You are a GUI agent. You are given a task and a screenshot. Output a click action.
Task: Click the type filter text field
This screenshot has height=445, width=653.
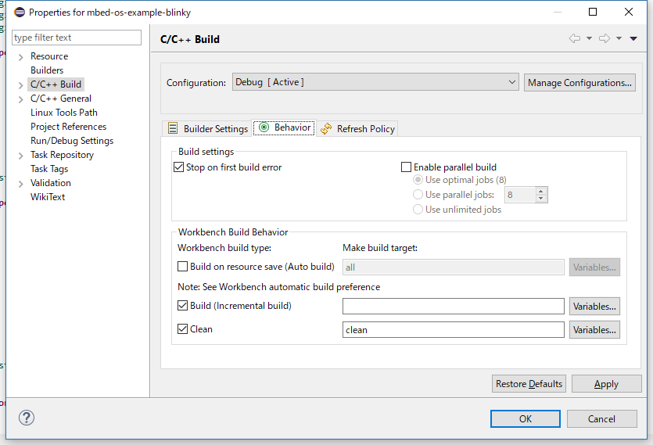point(77,38)
